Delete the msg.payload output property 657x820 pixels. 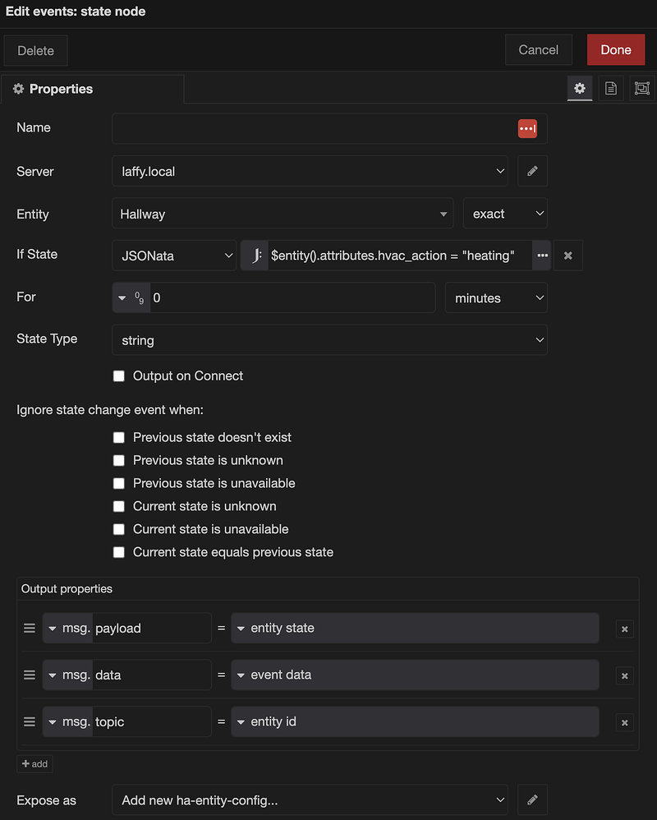tap(624, 629)
